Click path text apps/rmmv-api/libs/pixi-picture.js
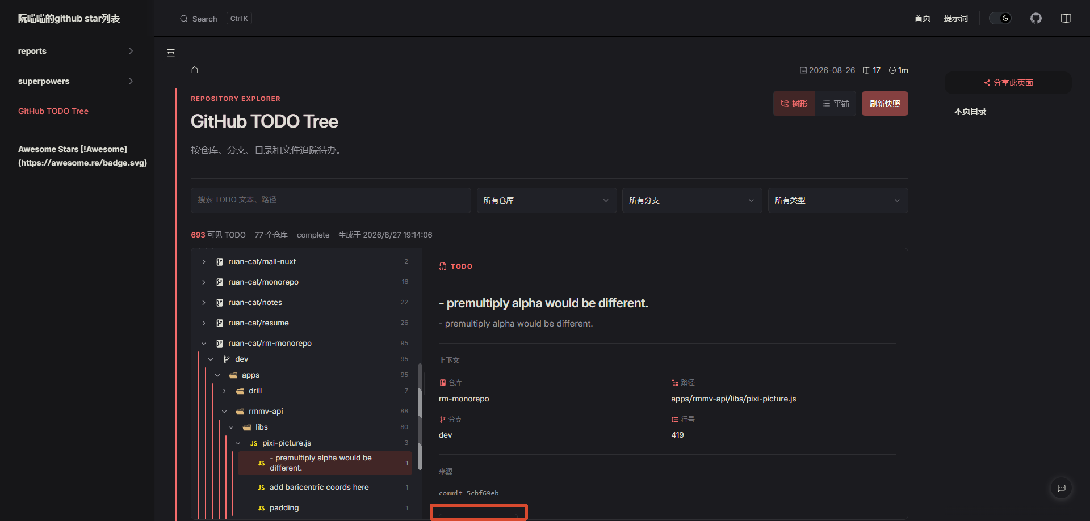 733,399
